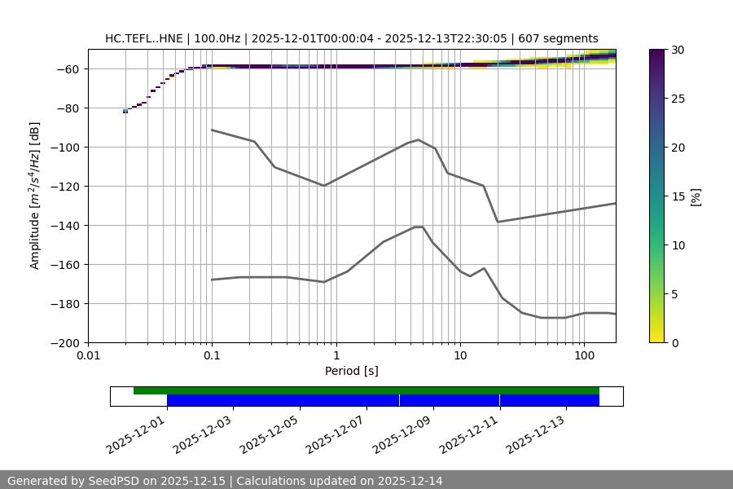
Task: Click the -200 y-axis tick label
Action: (x=65, y=343)
